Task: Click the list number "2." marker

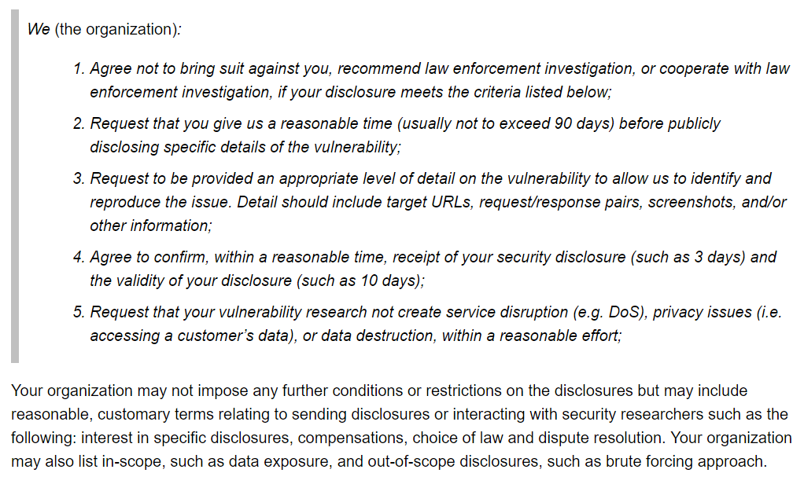Action: (79, 123)
